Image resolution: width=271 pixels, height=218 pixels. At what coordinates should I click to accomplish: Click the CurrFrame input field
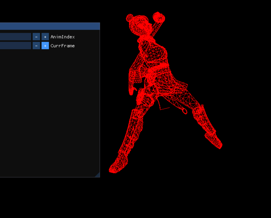[x=15, y=46]
